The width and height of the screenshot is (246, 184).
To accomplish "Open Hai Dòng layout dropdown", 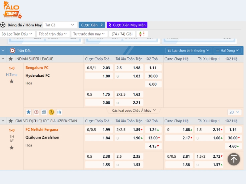I will pos(228,51).
